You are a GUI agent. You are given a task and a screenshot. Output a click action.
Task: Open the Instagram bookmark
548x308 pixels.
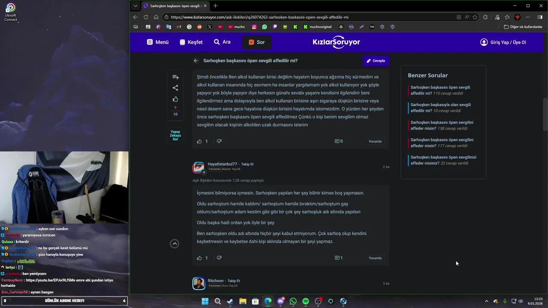click(x=254, y=27)
